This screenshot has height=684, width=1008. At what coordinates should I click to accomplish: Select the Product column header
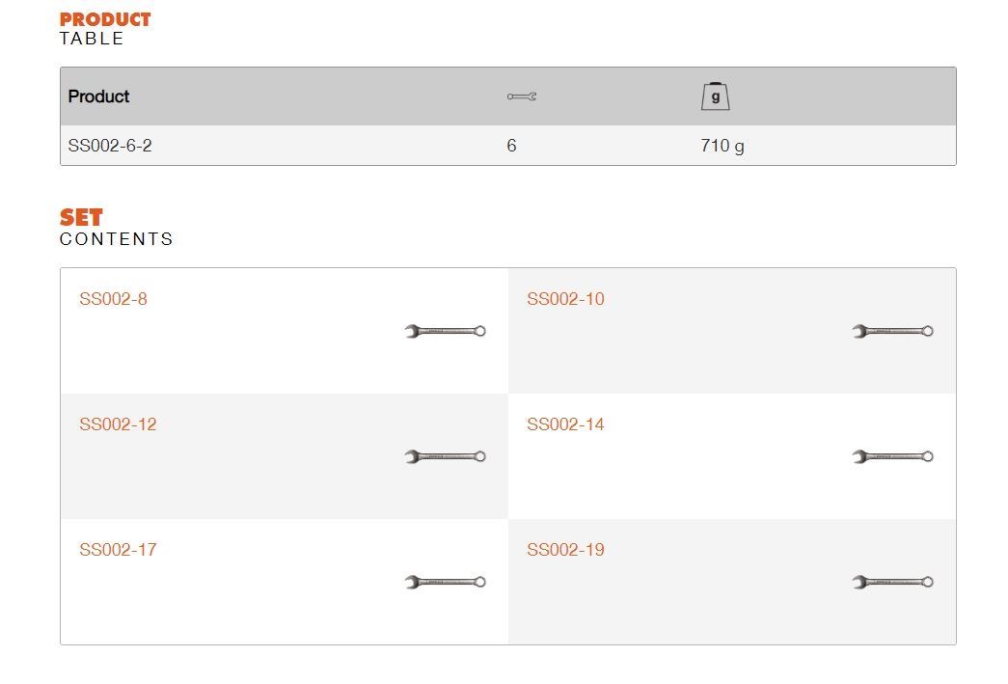[x=98, y=96]
